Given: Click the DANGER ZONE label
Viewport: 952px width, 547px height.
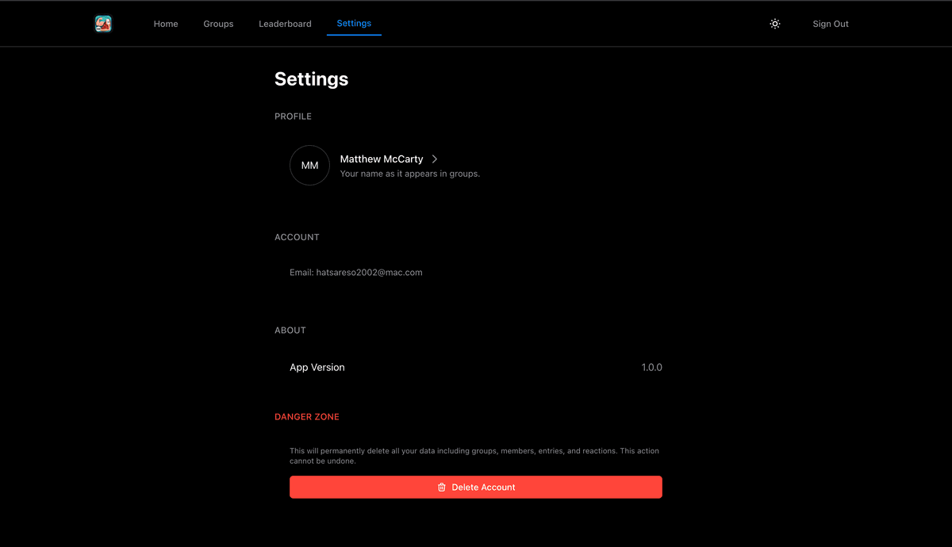Looking at the screenshot, I should tap(307, 416).
